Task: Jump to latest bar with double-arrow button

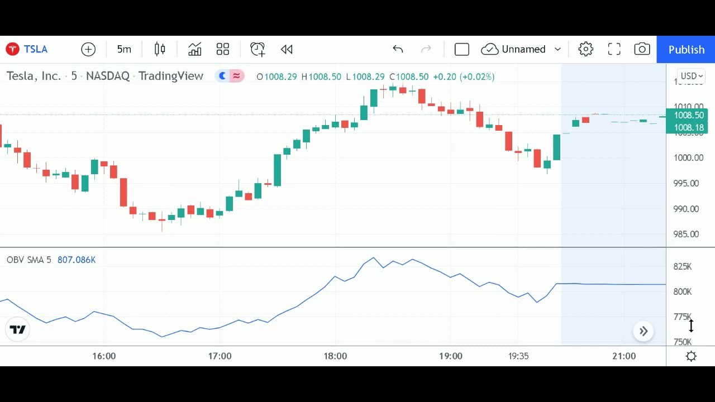Action: click(x=643, y=331)
